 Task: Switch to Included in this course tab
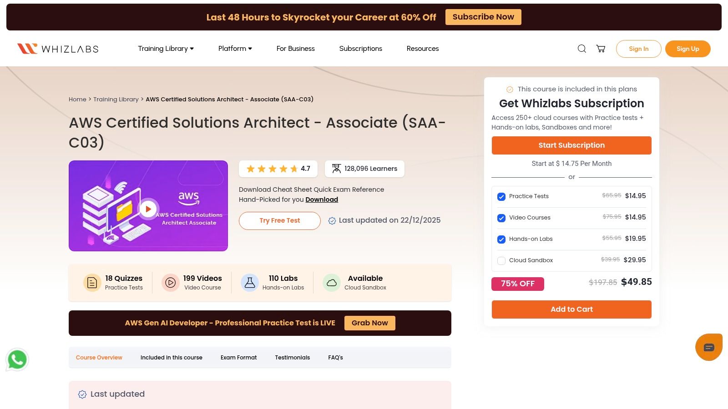172,358
